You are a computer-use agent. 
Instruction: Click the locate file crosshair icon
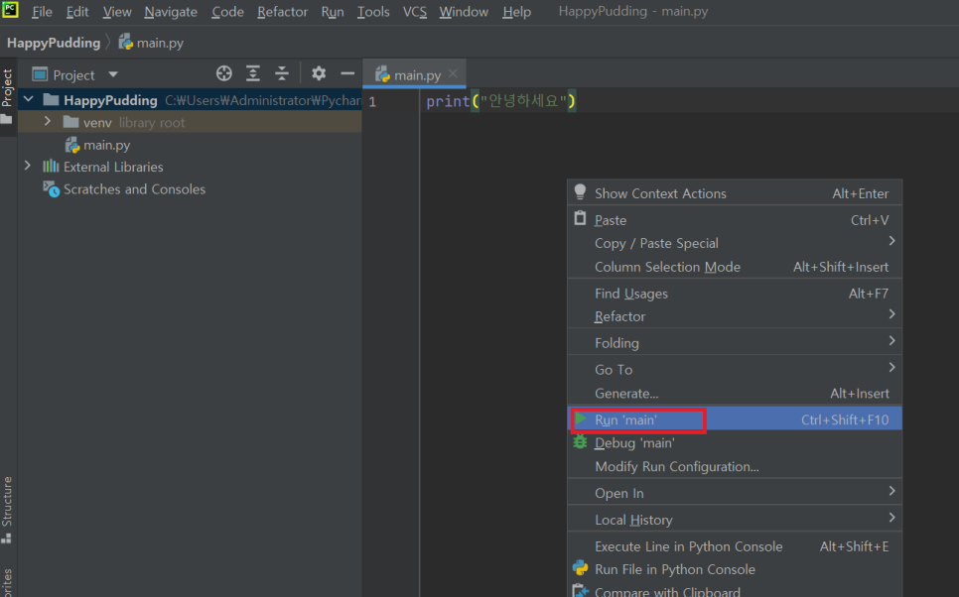coord(223,74)
